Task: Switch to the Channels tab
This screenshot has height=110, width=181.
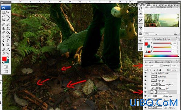Action: (x=159, y=62)
